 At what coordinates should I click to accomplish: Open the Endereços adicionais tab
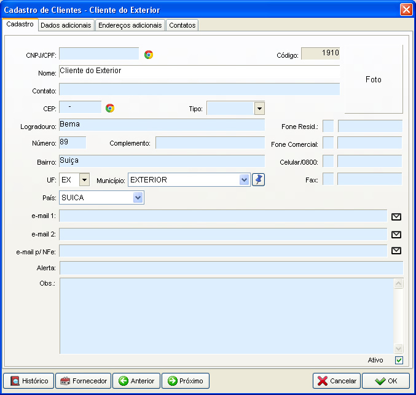[130, 25]
